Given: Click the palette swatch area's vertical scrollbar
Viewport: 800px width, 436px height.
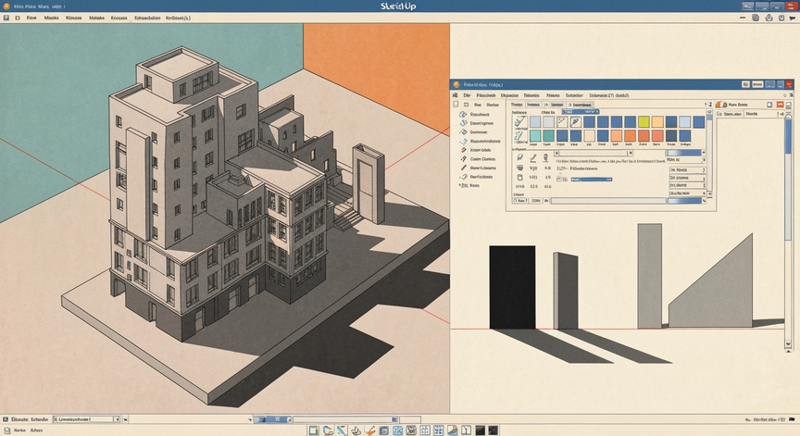Looking at the screenshot, I should [709, 153].
